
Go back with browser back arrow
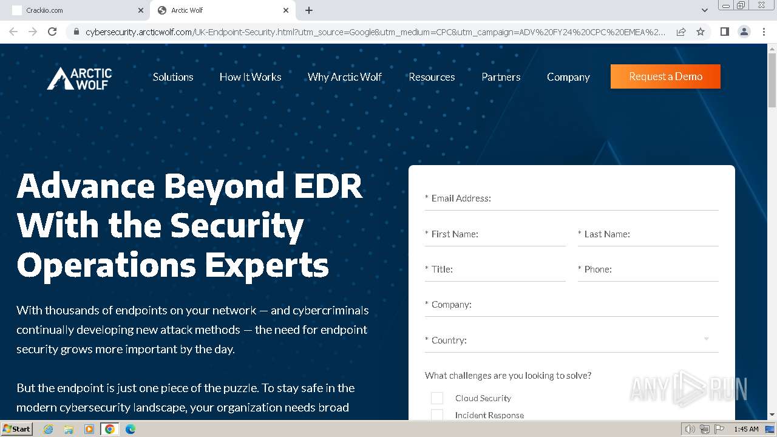pyautogui.click(x=13, y=32)
